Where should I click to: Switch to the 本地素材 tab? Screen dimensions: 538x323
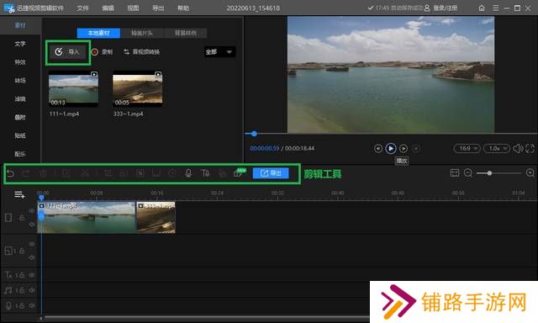click(x=99, y=33)
